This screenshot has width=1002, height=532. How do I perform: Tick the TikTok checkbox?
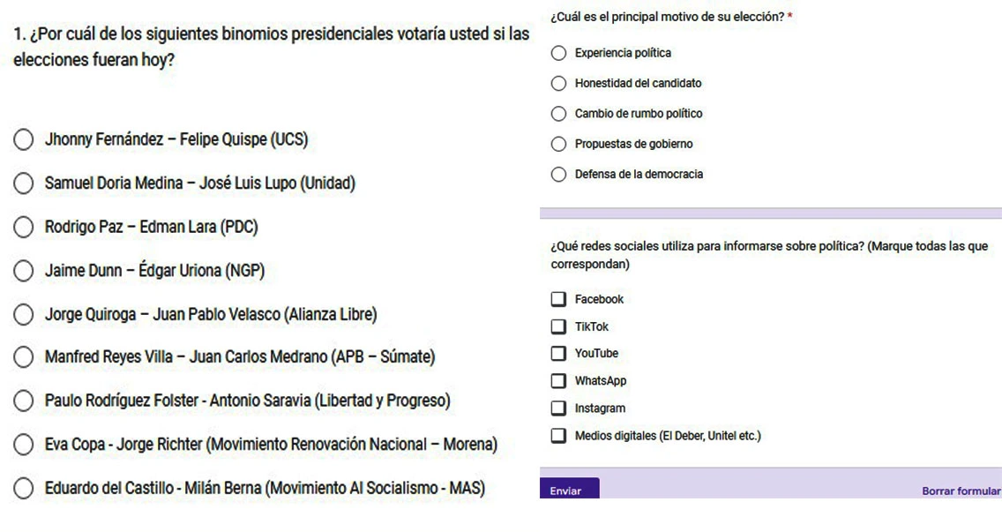(558, 326)
